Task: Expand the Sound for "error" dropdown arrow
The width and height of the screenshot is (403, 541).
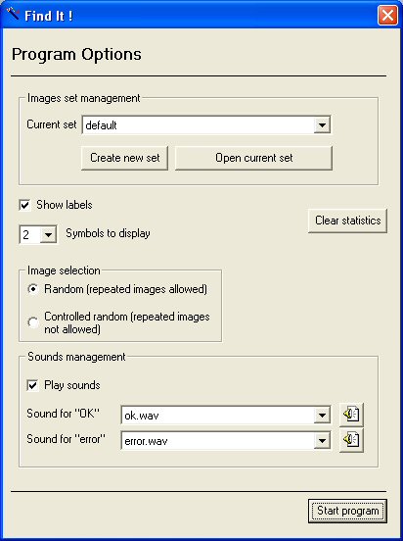Action: tap(322, 441)
